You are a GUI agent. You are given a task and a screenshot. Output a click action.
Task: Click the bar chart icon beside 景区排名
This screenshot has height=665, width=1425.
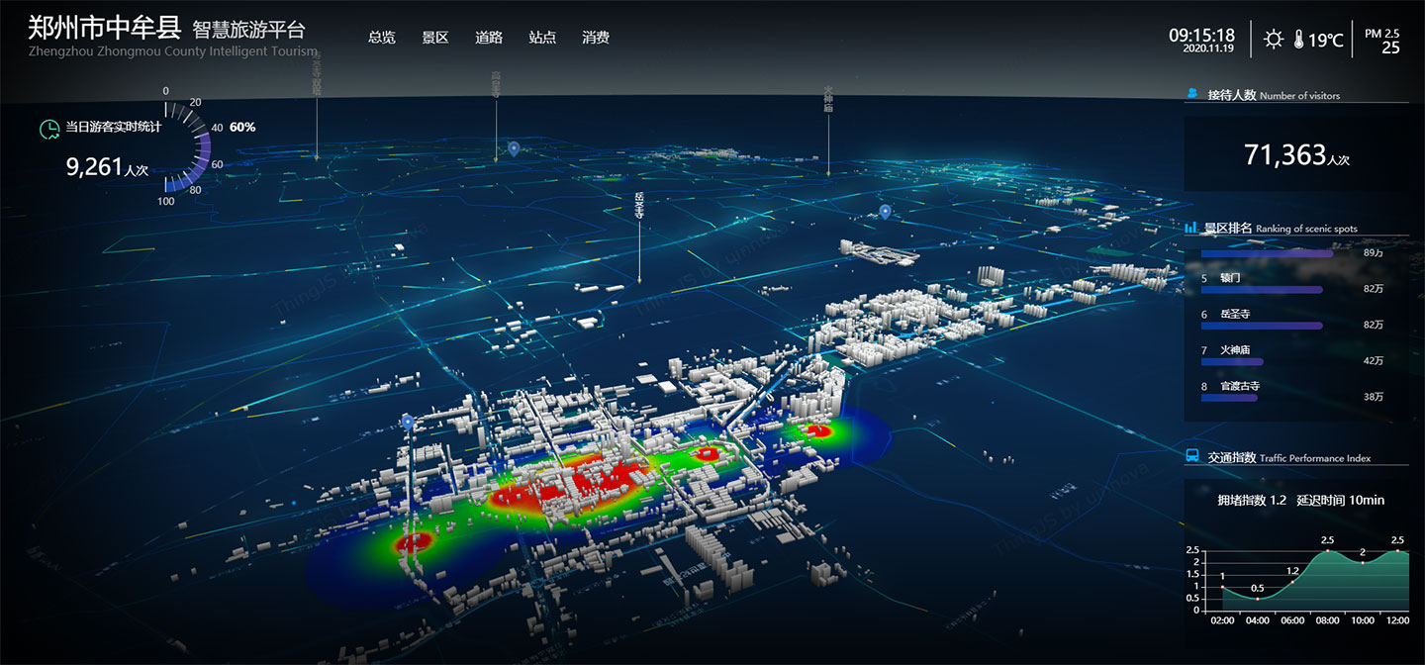click(x=1191, y=228)
